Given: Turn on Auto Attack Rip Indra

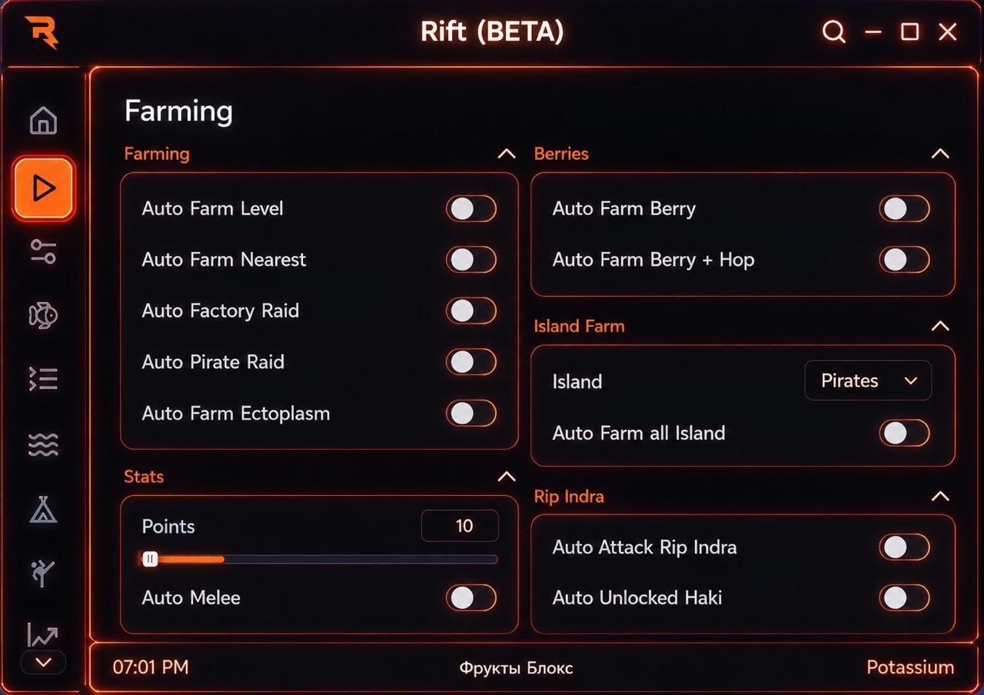Looking at the screenshot, I should tap(905, 547).
